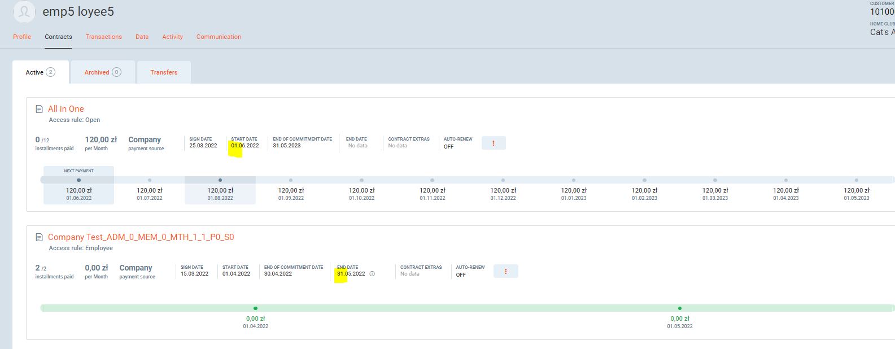Image resolution: width=895 pixels, height=349 pixels.
Task: Open Company Test_ADM_0_MEM_0_MTH_1_1_P0_S0 contract link
Action: pyautogui.click(x=141, y=237)
